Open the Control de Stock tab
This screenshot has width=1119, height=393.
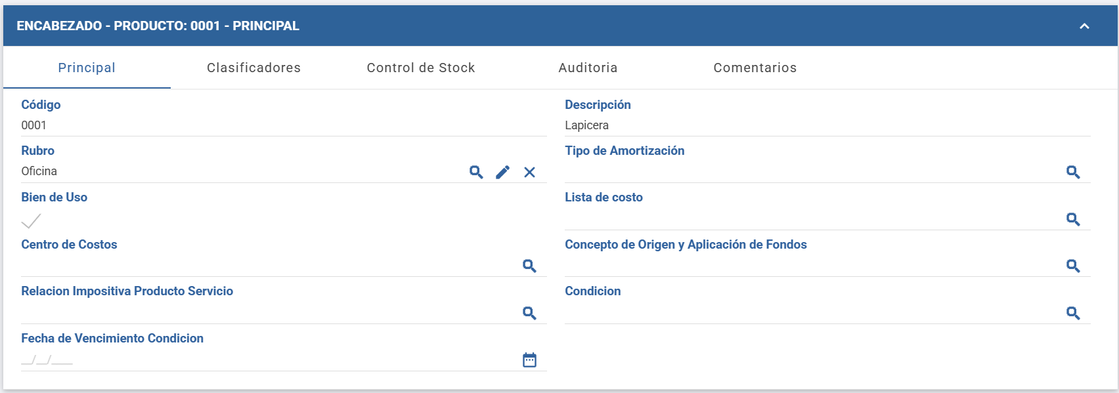click(x=421, y=68)
